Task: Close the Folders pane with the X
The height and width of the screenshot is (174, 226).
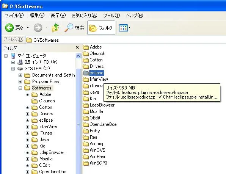Action: (x=77, y=47)
